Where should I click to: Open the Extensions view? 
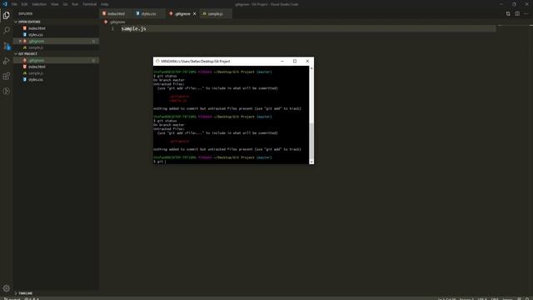[6, 76]
